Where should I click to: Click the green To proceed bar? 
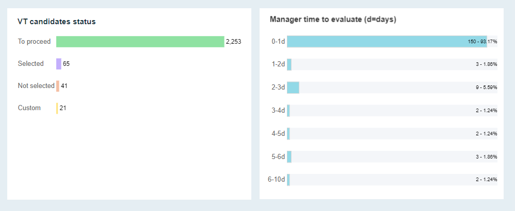[x=140, y=42]
